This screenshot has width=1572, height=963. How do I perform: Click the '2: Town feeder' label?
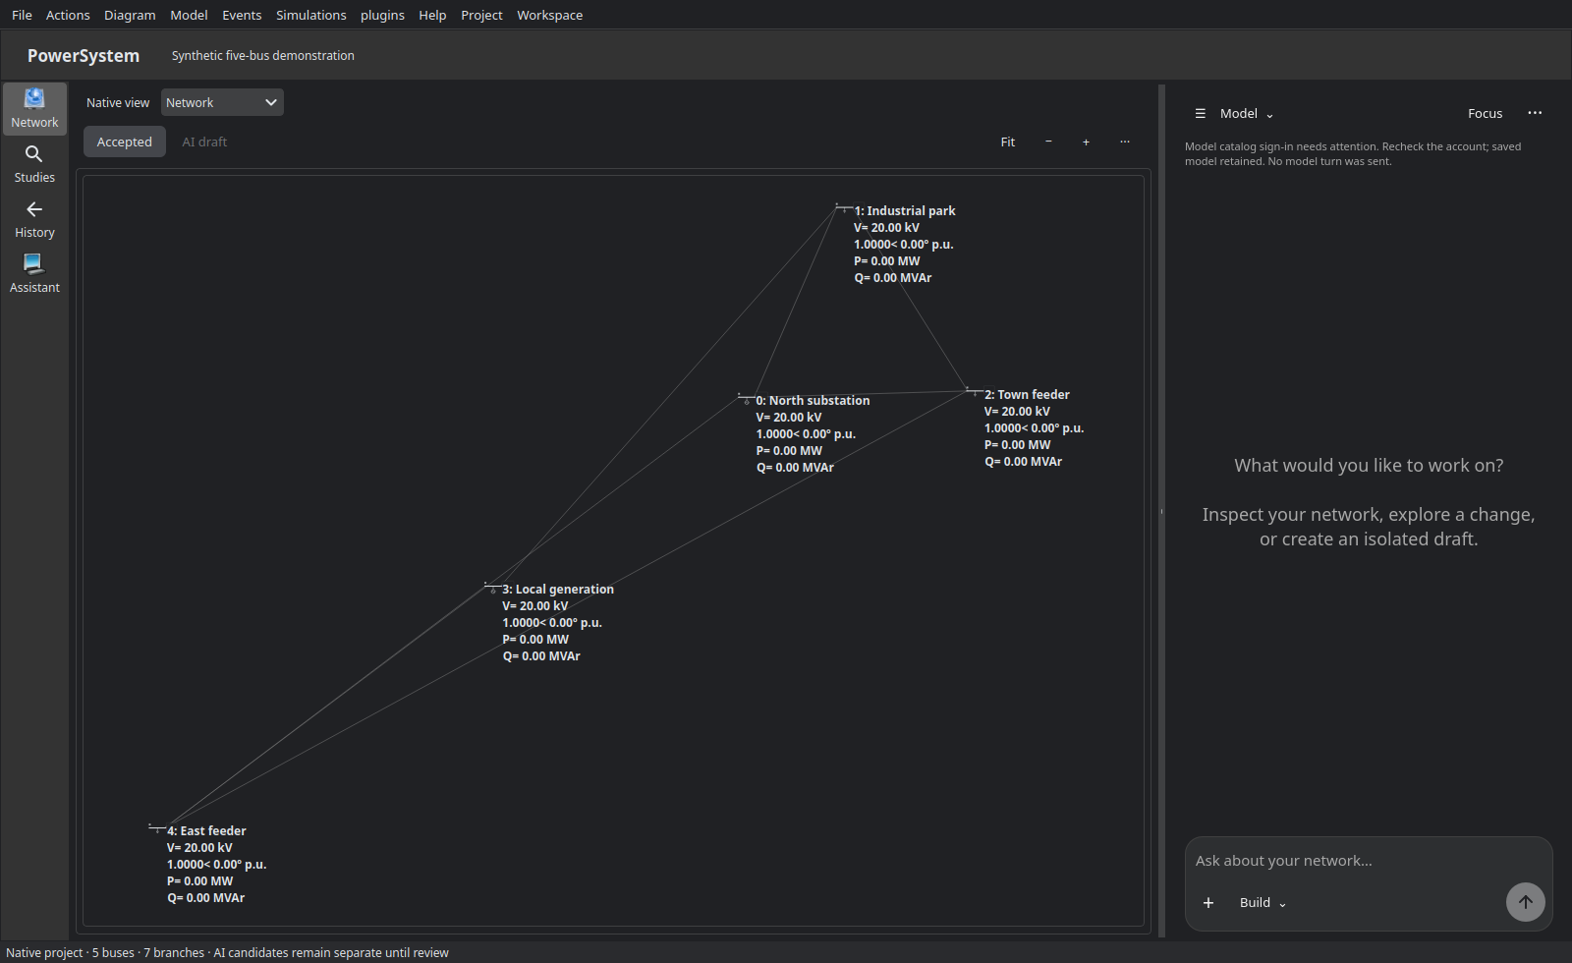pyautogui.click(x=1027, y=395)
